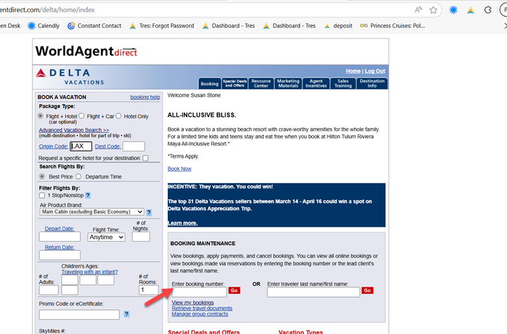Click the Delta Vacations logo
The image size is (507, 334).
[x=70, y=77]
